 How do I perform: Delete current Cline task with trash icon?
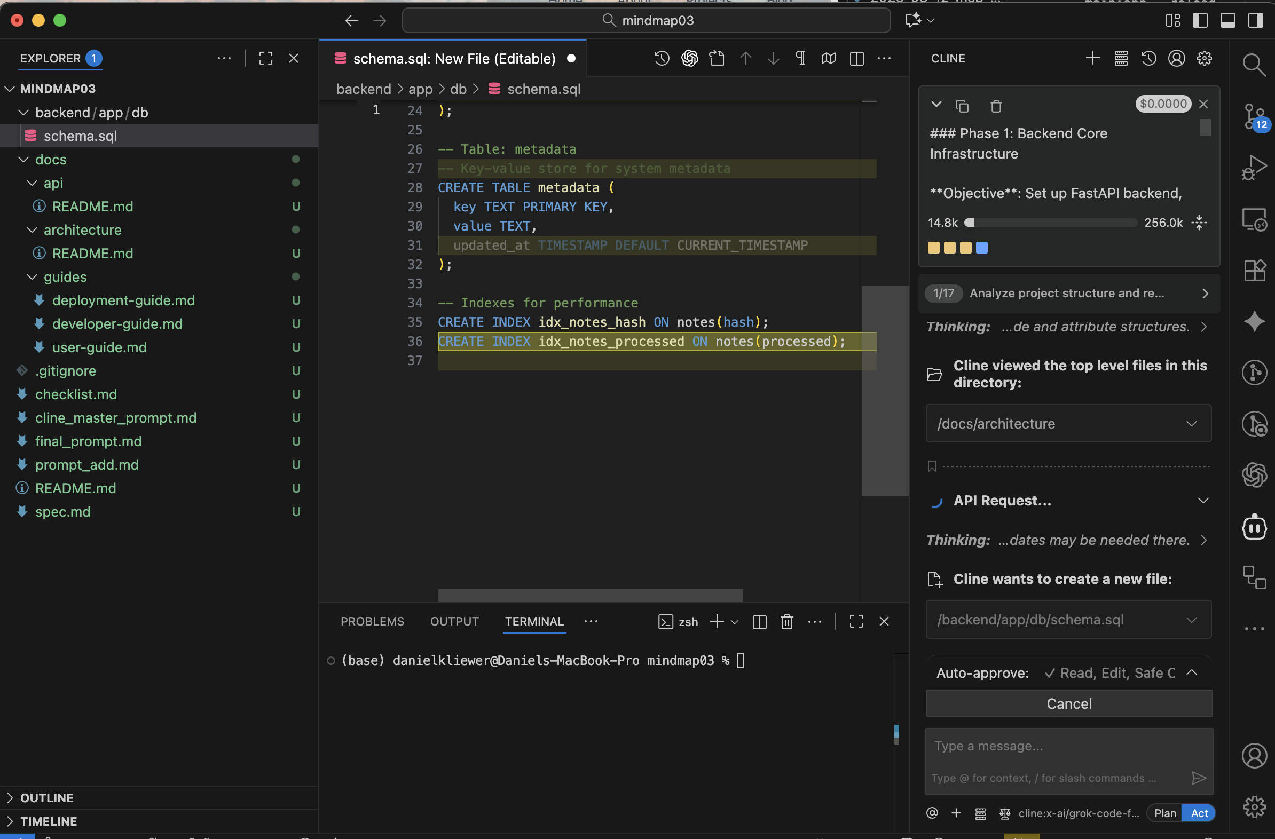996,106
